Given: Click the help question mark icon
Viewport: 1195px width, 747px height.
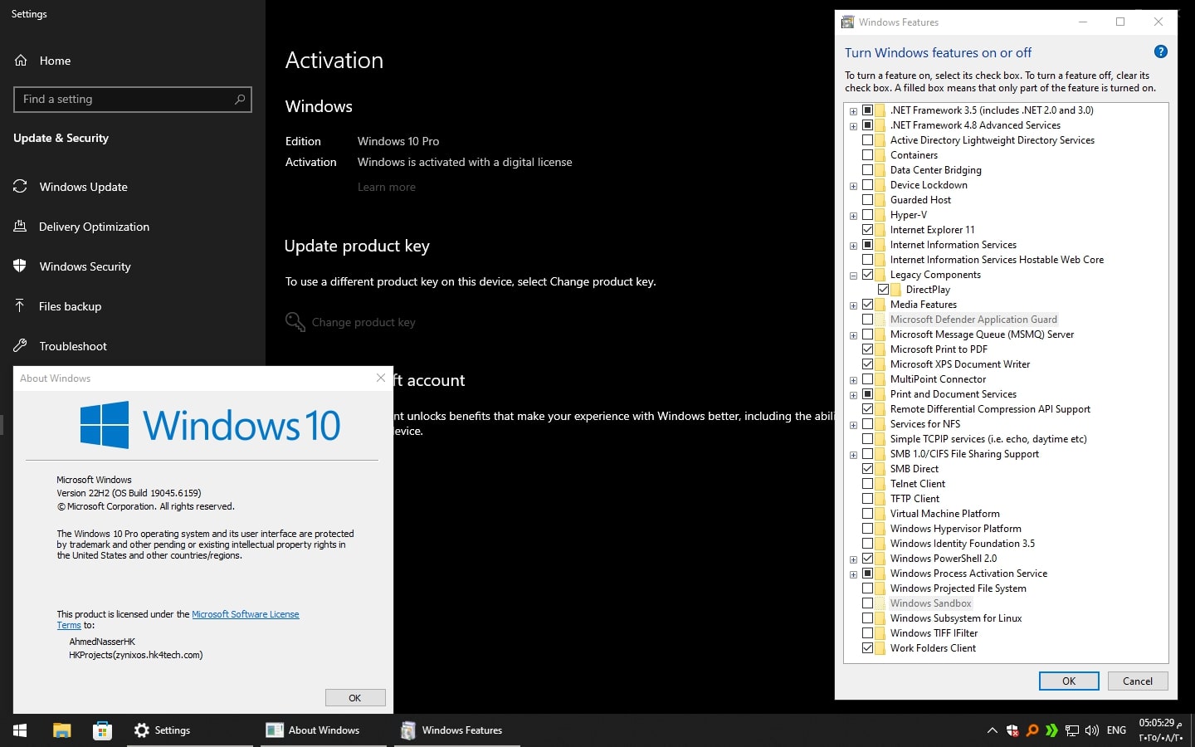Looking at the screenshot, I should pyautogui.click(x=1160, y=52).
